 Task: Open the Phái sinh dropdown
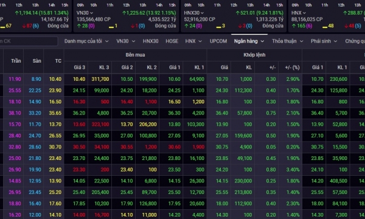tap(324, 41)
